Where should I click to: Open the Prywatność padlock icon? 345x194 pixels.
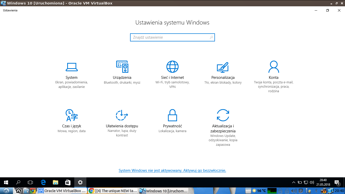[173, 115]
